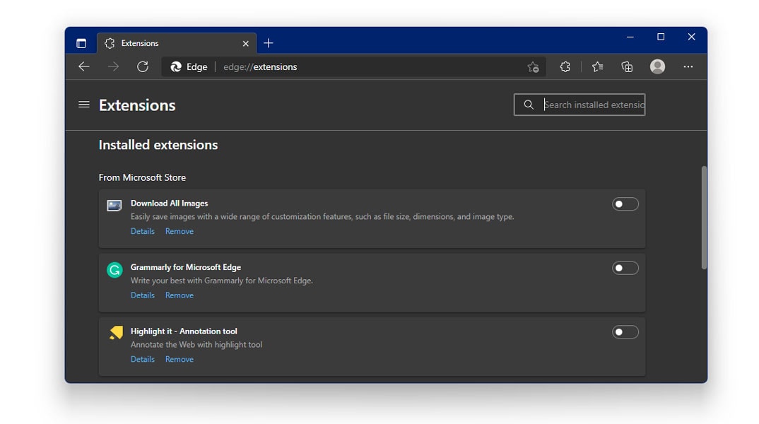The height and width of the screenshot is (424, 759).
Task: Open Details for Grammarly extension
Action: tap(142, 295)
